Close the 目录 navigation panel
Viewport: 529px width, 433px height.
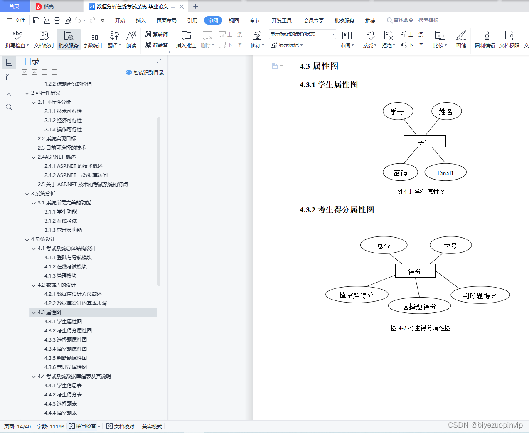[x=159, y=61]
